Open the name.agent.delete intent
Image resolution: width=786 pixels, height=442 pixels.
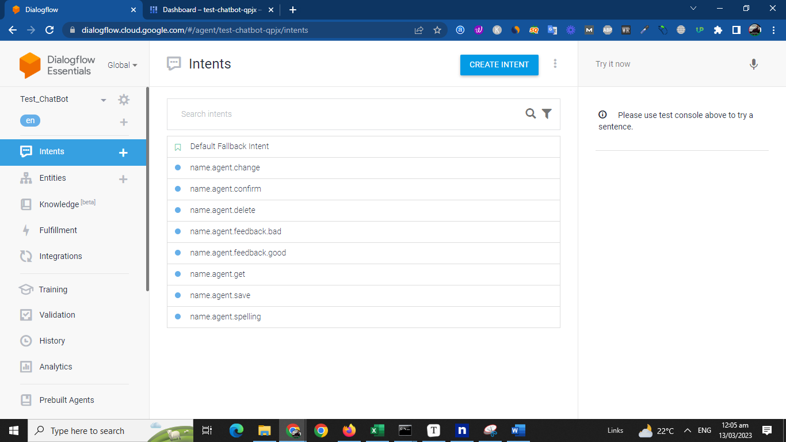pos(363,210)
